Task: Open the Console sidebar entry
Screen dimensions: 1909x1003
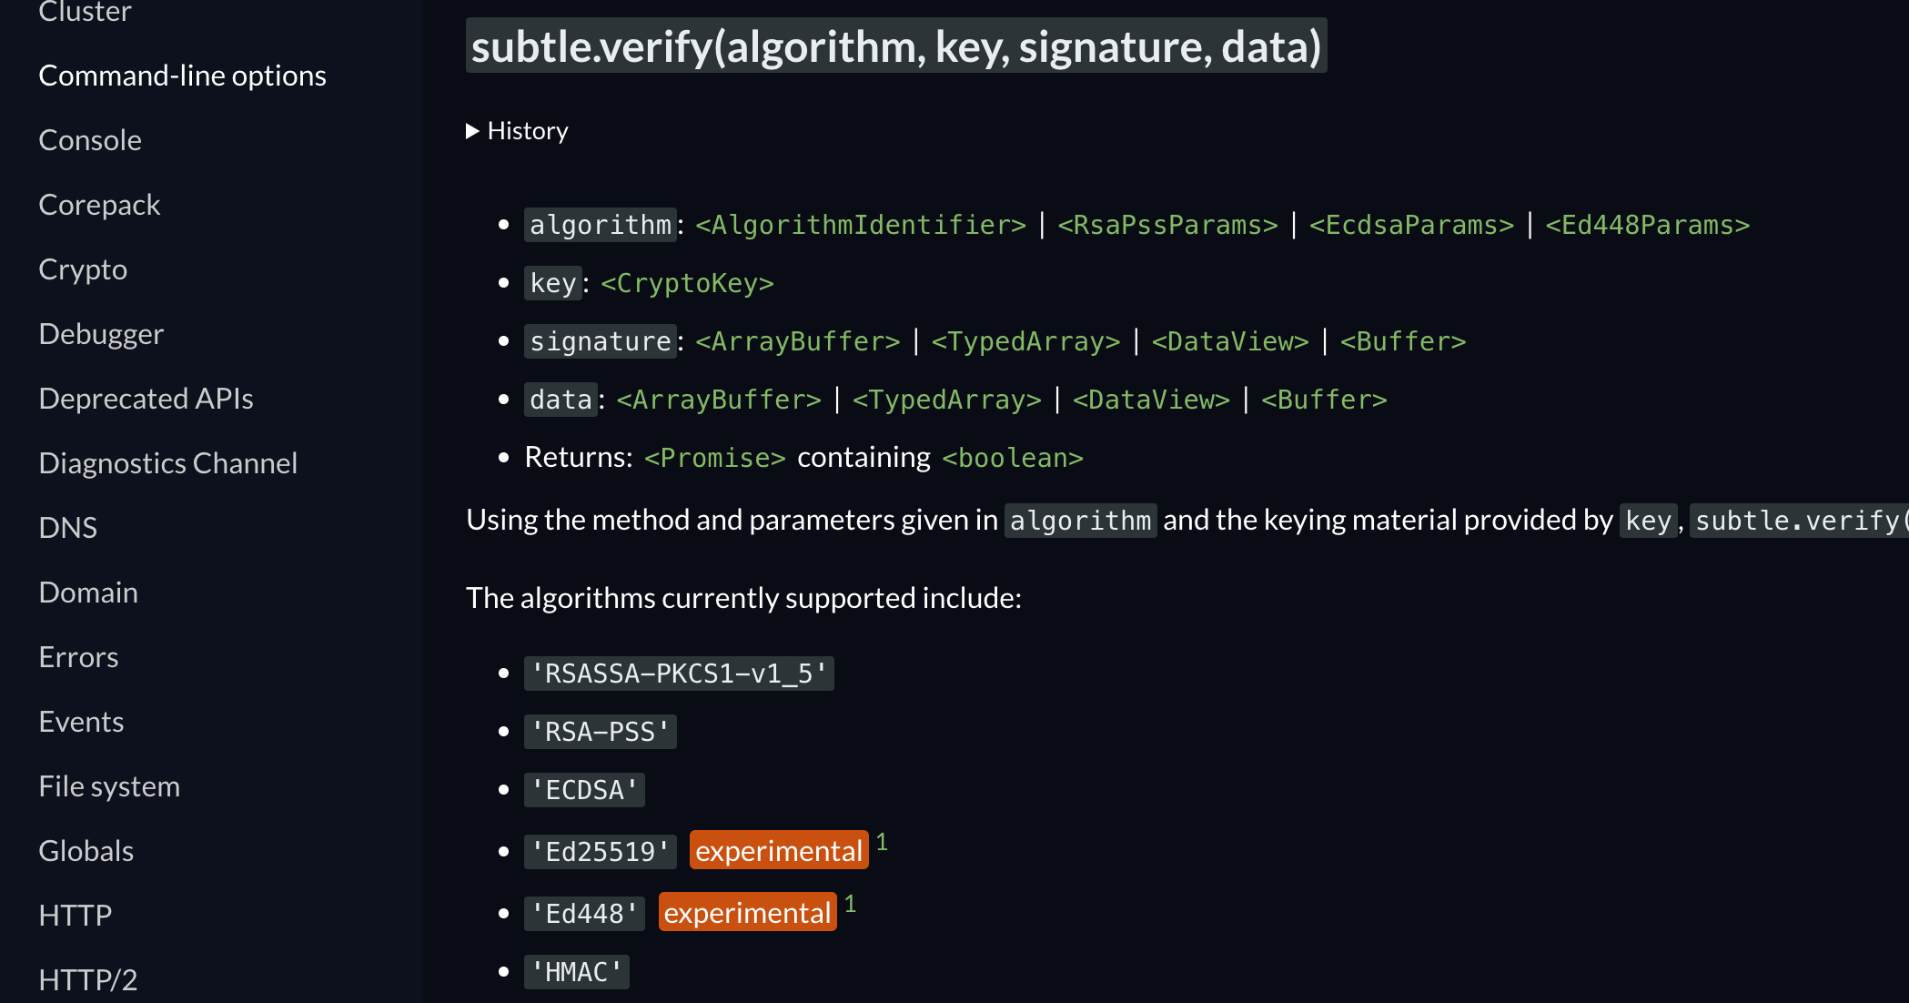Action: [x=90, y=140]
